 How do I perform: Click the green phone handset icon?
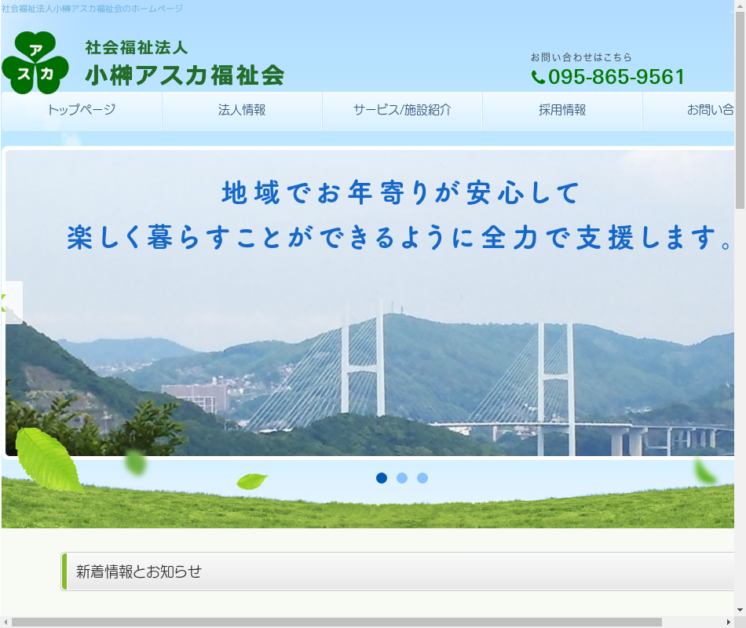tap(538, 77)
